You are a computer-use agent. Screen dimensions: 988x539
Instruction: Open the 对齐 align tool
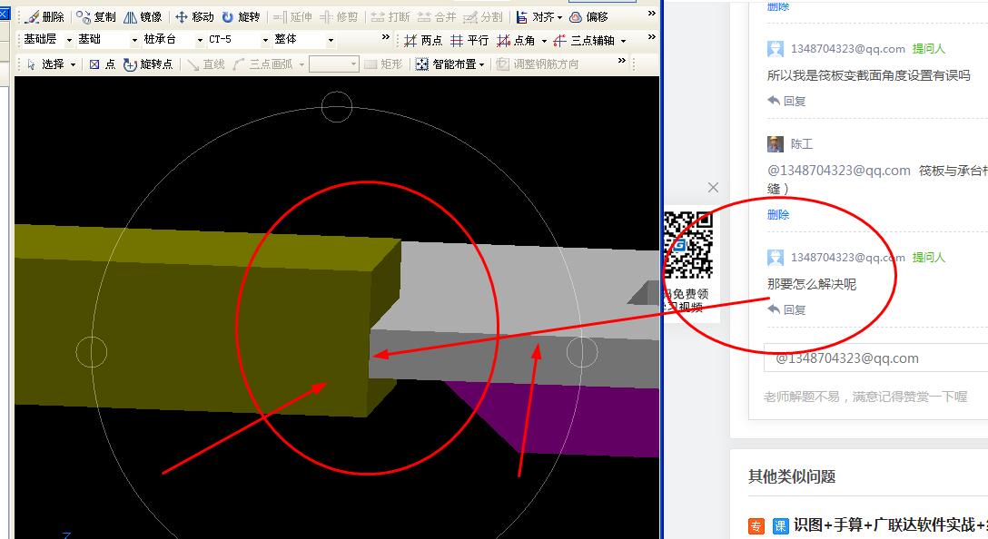click(x=535, y=17)
